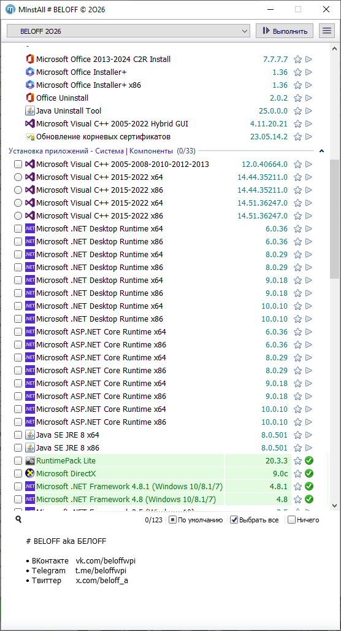
Task: Click the Выполнить button
Action: pos(285,31)
